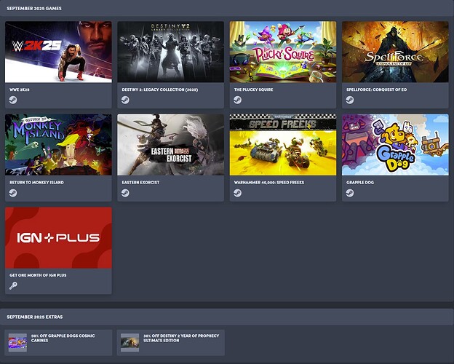Screen dimensions: 454x364
Task: Select the Warhammer Speed Freeks cover image
Action: coord(283,144)
